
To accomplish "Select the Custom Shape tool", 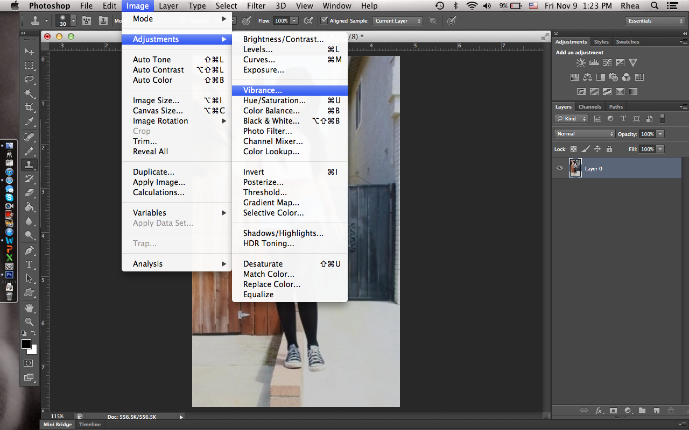I will tap(29, 292).
